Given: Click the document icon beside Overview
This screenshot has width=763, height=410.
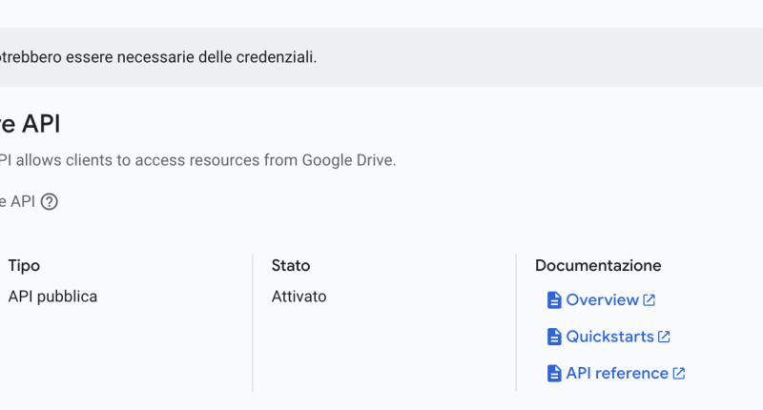Looking at the screenshot, I should [x=554, y=300].
